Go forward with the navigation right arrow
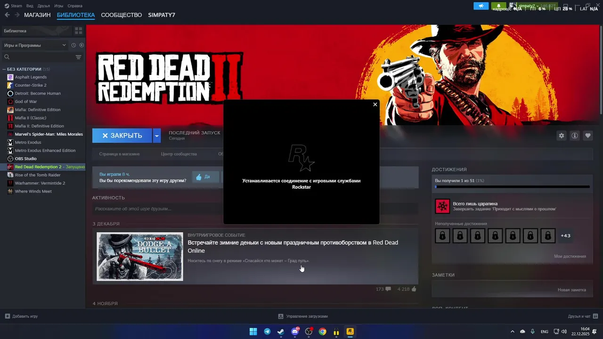 17,15
